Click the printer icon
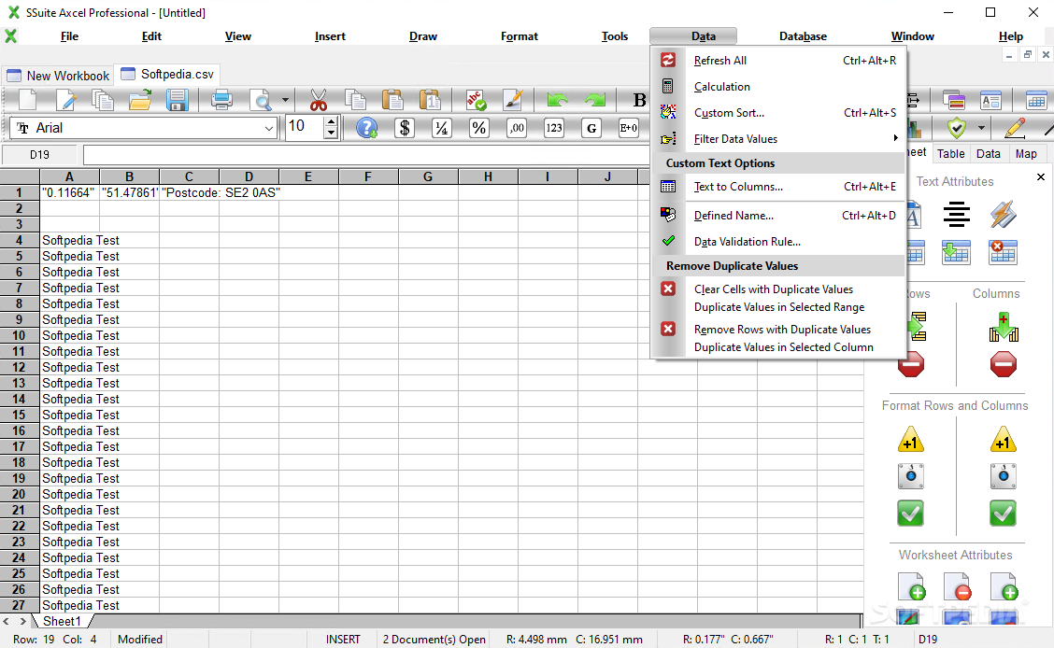Viewport: 1054px width, 648px height. (x=221, y=100)
